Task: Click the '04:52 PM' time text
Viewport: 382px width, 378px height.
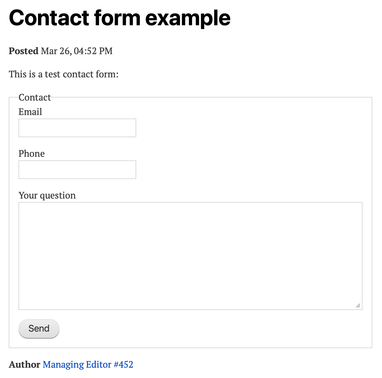Action: coord(93,51)
